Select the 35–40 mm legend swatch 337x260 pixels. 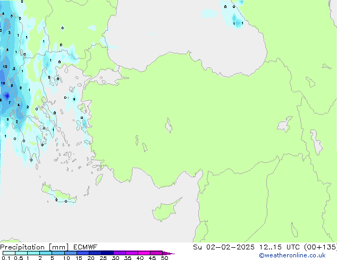(131, 253)
